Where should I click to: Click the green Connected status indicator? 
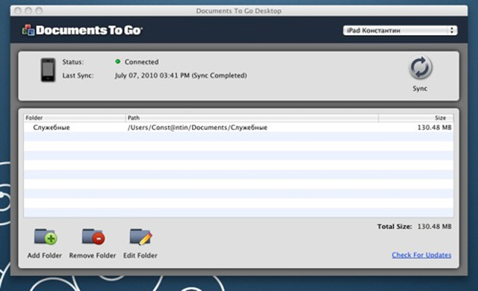pyautogui.click(x=118, y=61)
